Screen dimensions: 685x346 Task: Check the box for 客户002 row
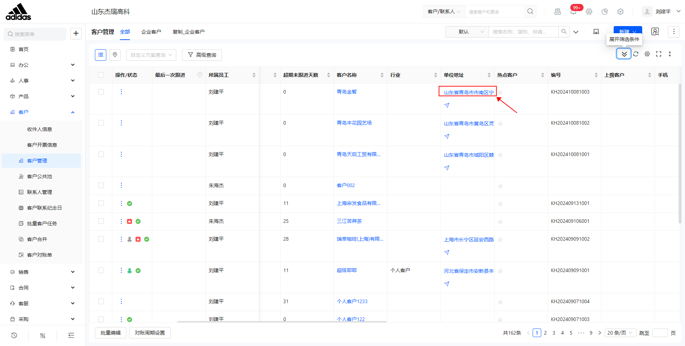[x=101, y=185]
